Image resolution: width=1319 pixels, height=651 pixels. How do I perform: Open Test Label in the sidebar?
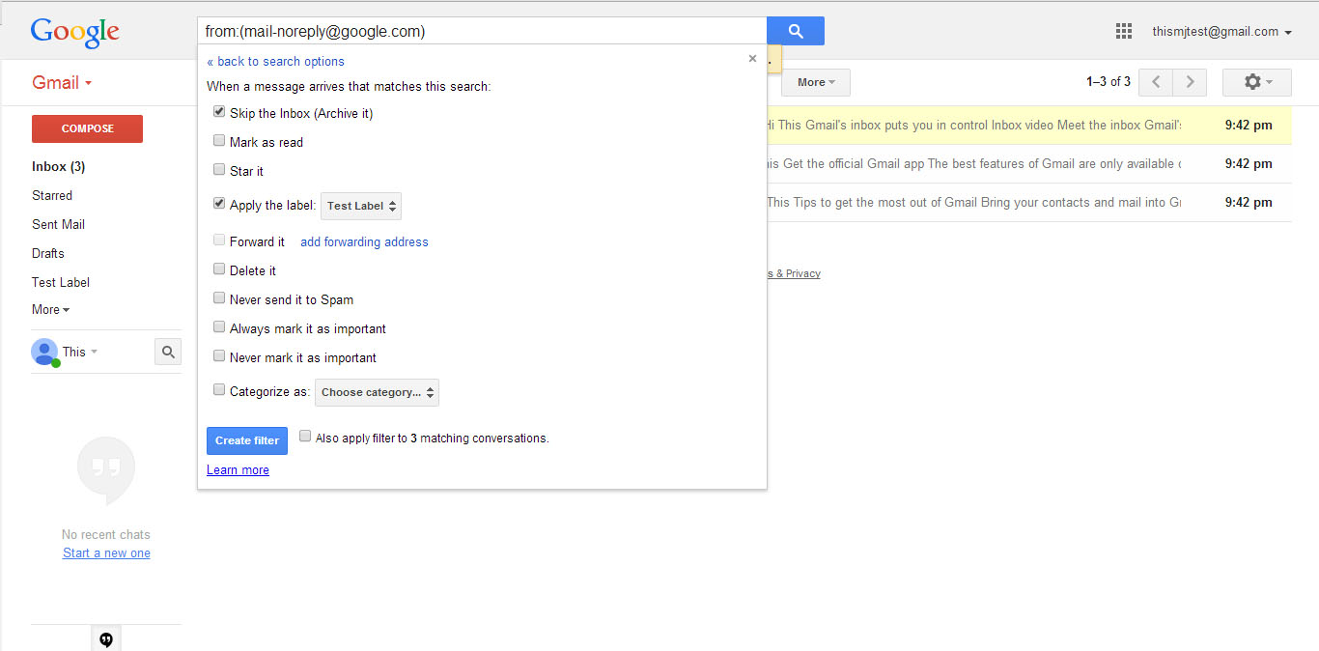point(61,282)
